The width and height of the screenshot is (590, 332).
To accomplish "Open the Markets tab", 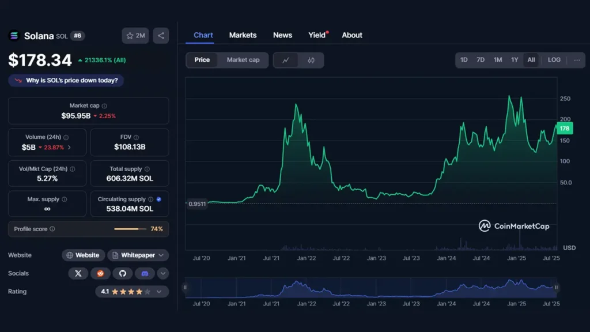I will [243, 35].
